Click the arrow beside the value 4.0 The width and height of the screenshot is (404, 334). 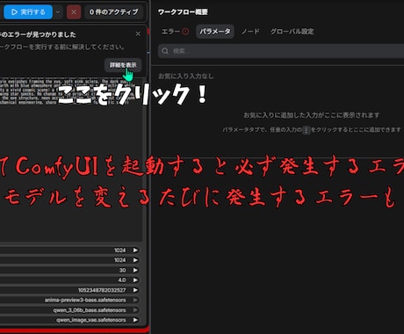pos(135,280)
